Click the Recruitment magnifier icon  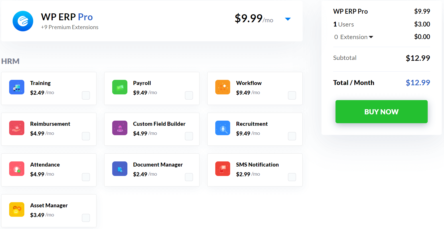coord(223,128)
